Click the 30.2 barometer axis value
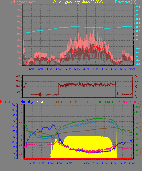The height and width of the screenshot is (171, 142). click(x=138, y=7)
